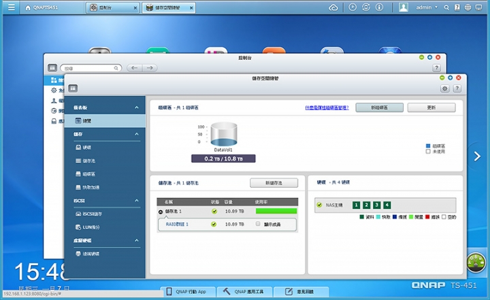The height and width of the screenshot is (300, 490).
Task: Go back in Control Panel window
Action: [x=134, y=68]
